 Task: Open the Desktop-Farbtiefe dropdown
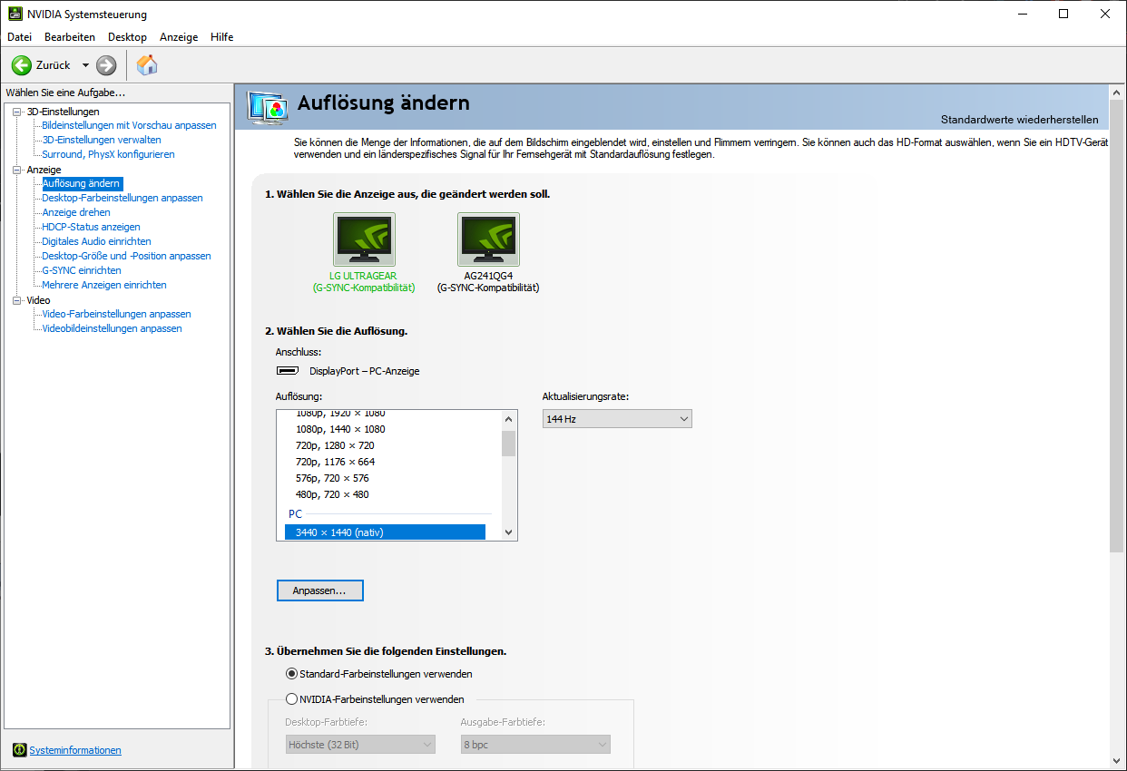coord(360,745)
